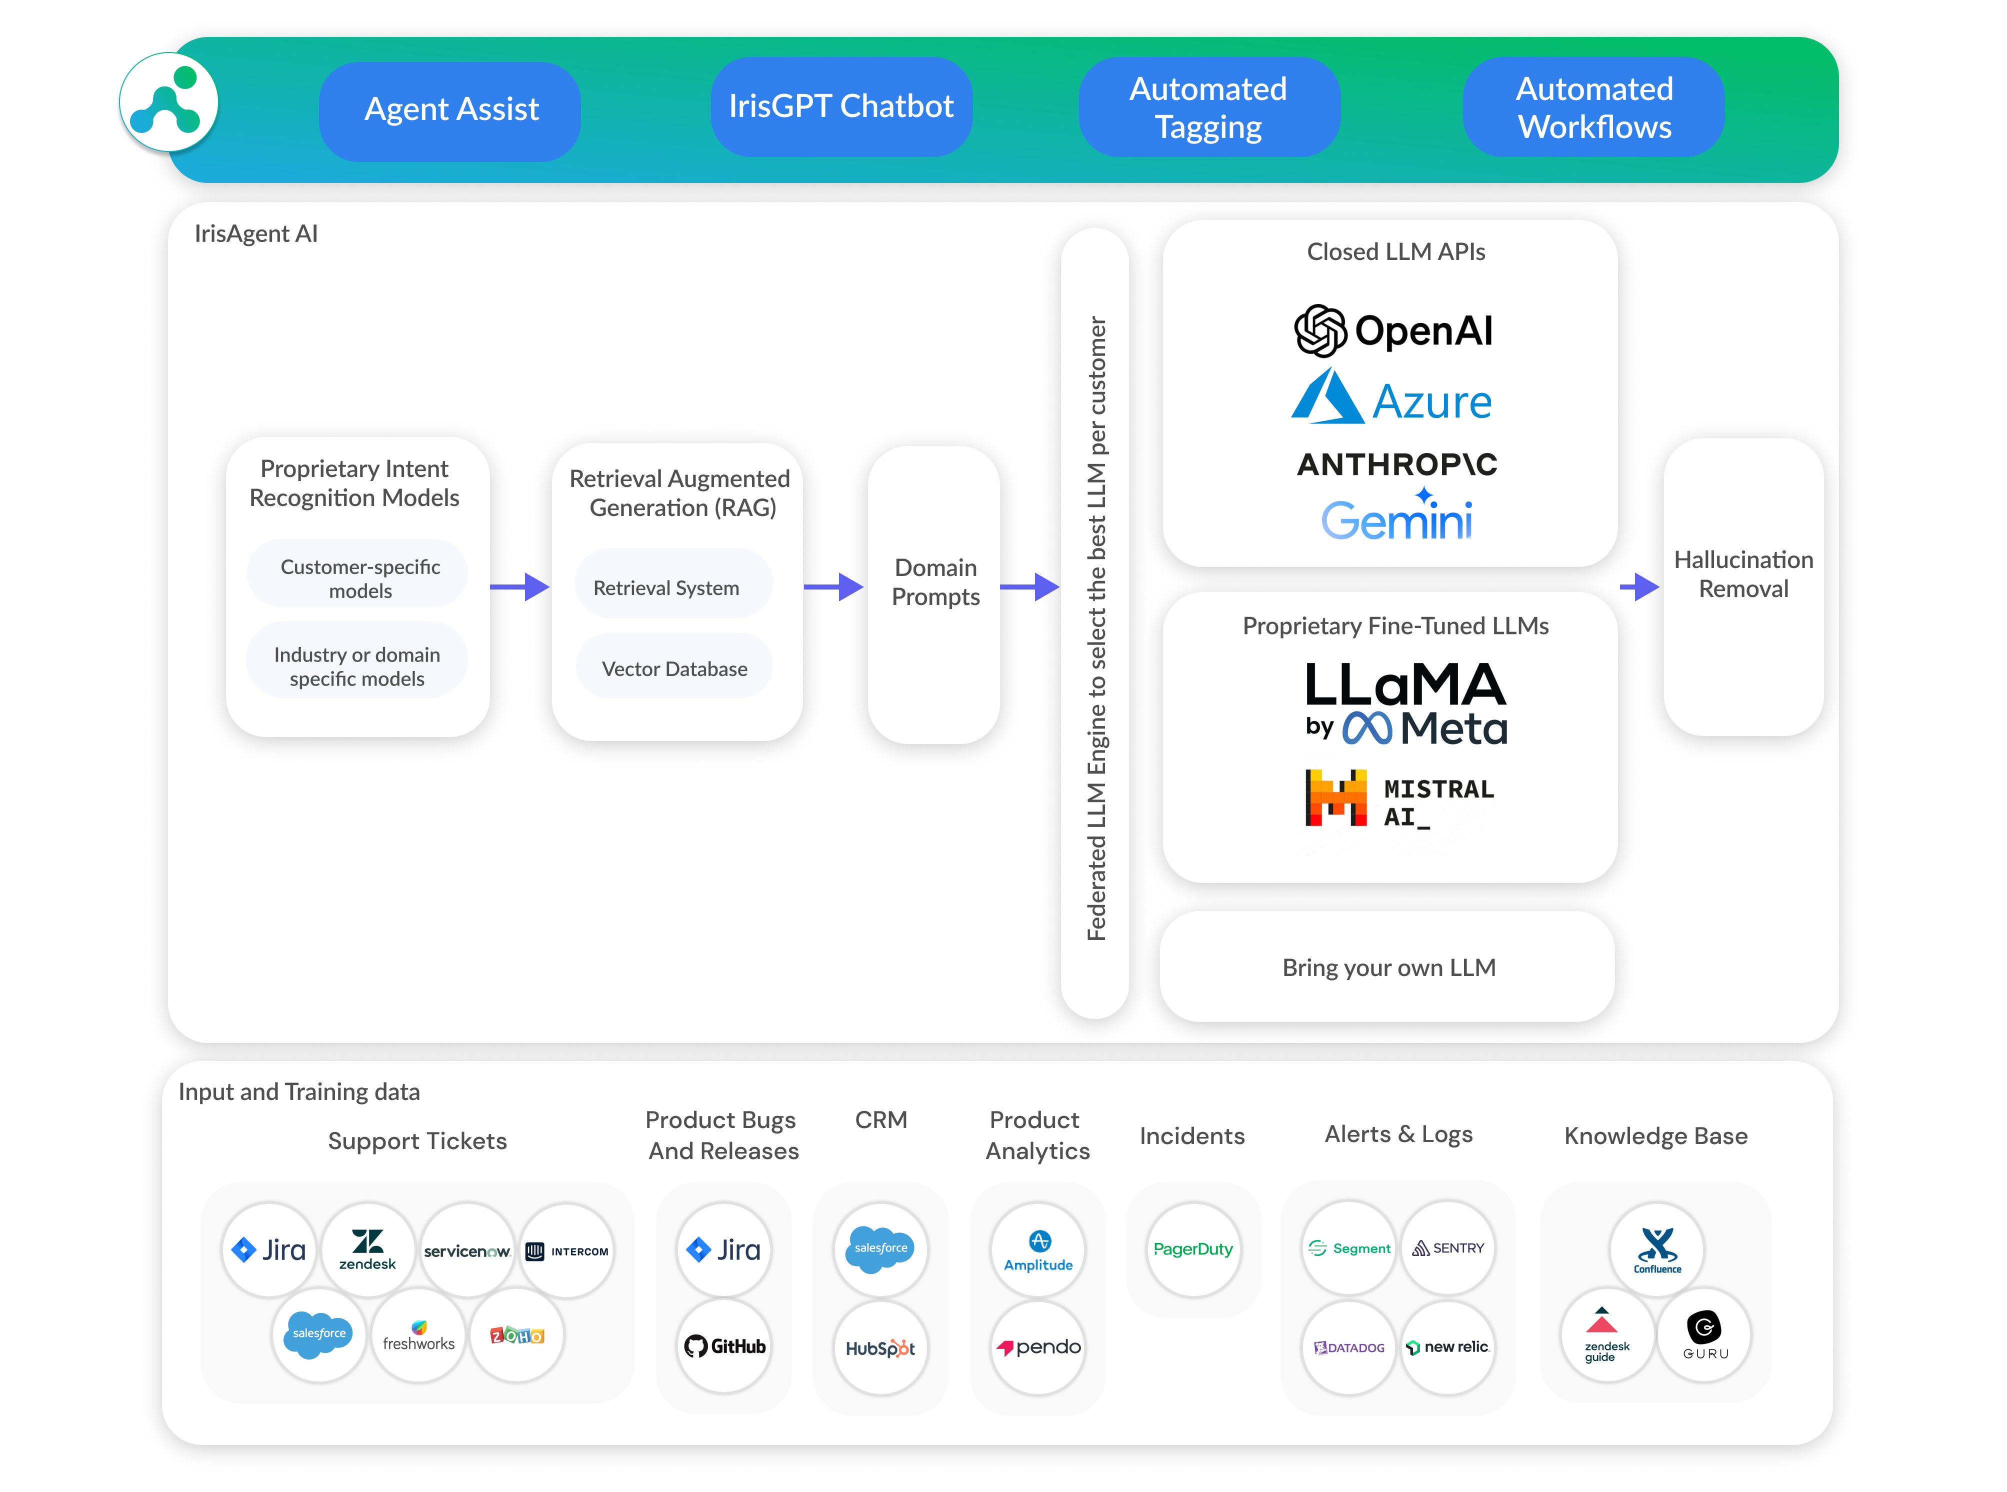Click the Salesforce icon under CRM
The height and width of the screenshot is (1492, 2007).
pyautogui.click(x=880, y=1249)
